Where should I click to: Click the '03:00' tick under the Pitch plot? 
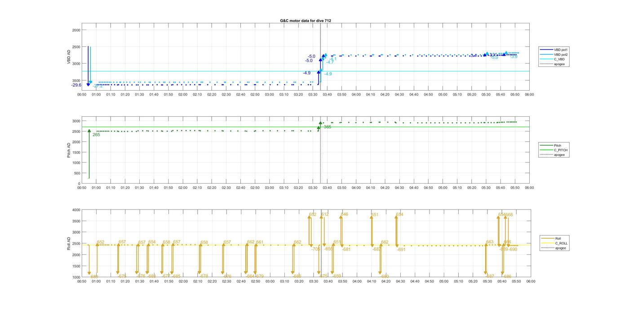pyautogui.click(x=270, y=188)
